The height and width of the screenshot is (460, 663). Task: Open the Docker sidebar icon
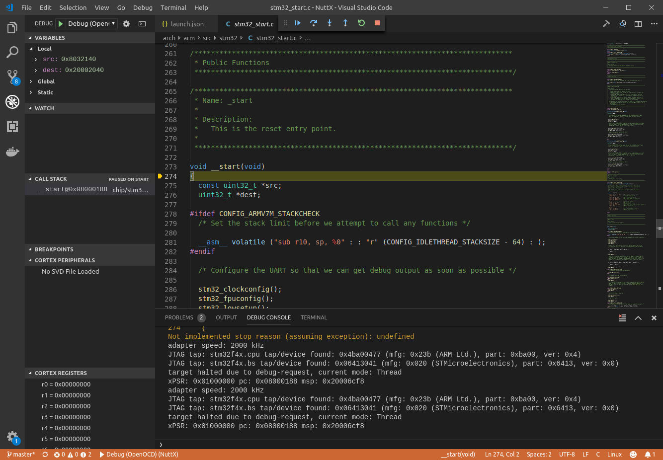pos(12,152)
